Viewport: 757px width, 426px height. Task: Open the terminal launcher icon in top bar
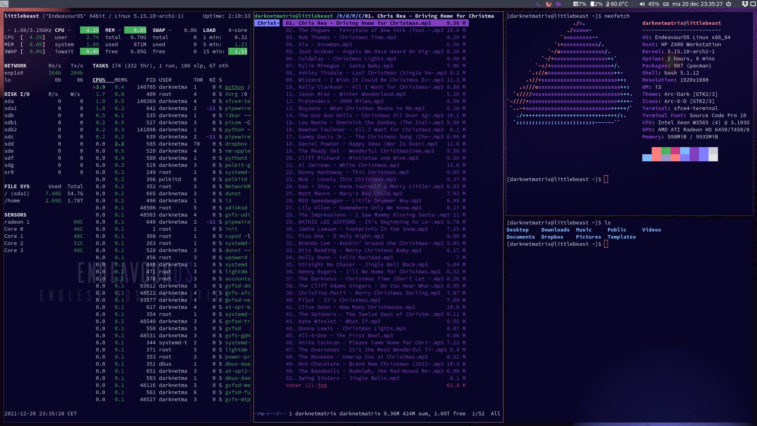pyautogui.click(x=539, y=4)
